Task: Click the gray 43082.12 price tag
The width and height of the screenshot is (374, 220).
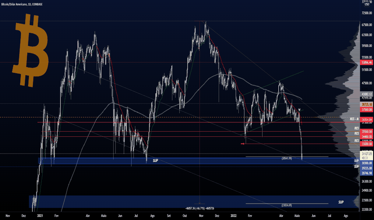Action: (x=367, y=94)
